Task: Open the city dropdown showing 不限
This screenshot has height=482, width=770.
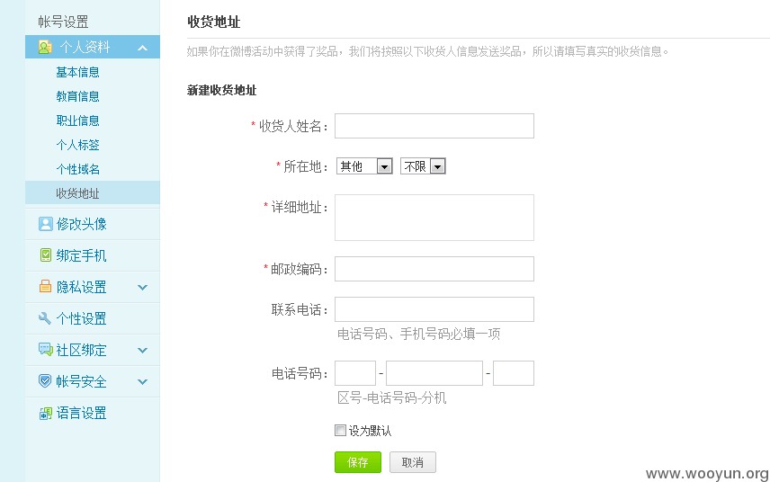Action: tap(423, 166)
